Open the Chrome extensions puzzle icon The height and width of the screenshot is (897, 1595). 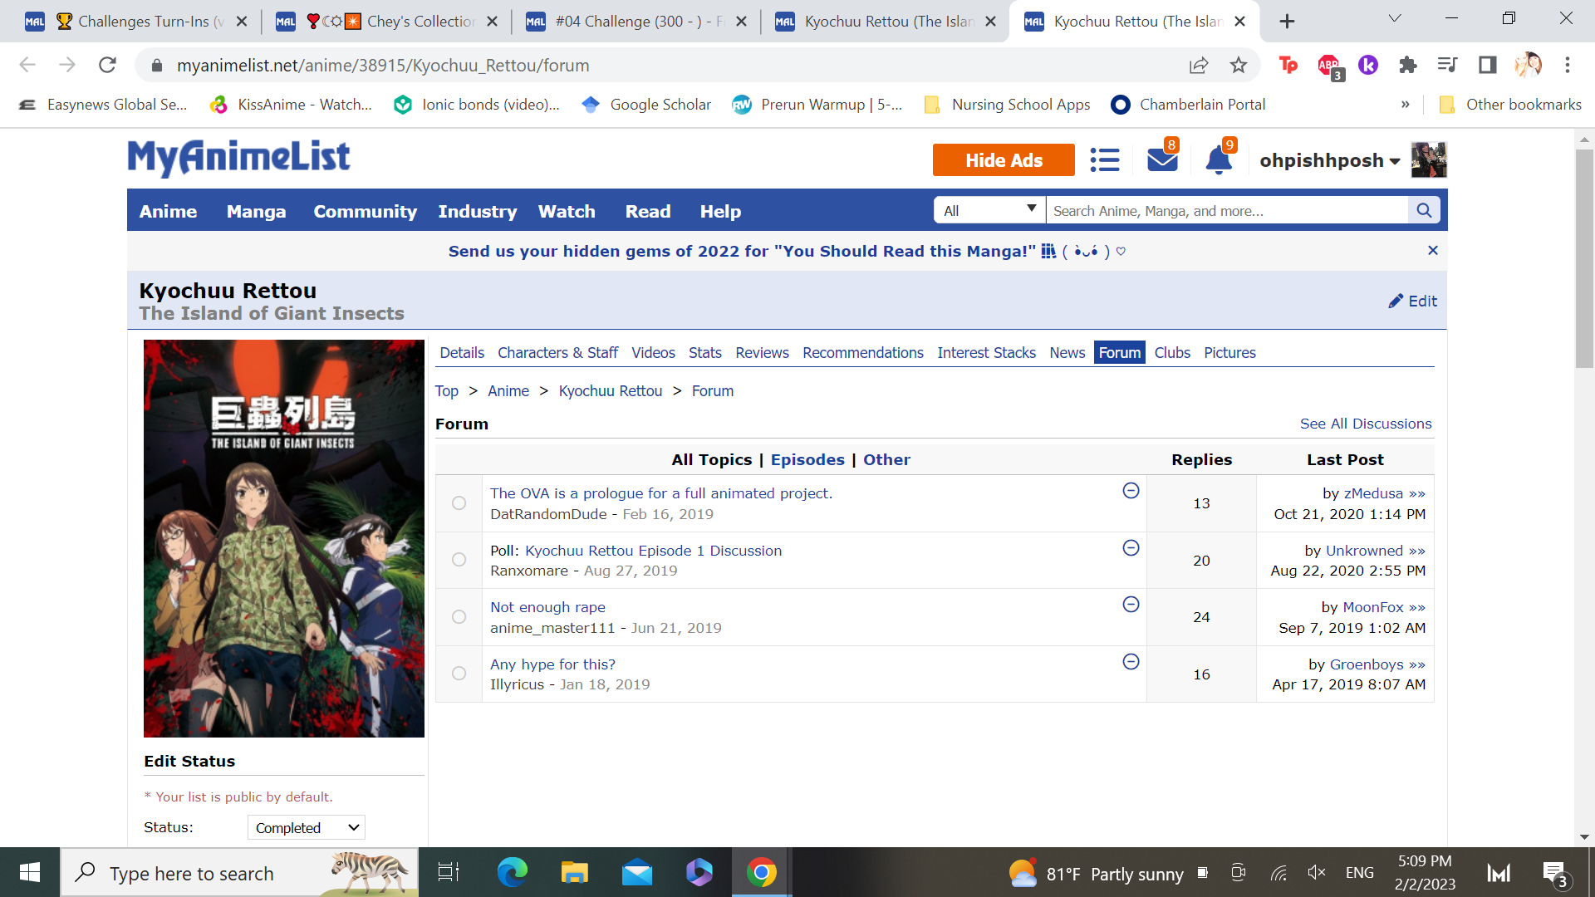1407,66
